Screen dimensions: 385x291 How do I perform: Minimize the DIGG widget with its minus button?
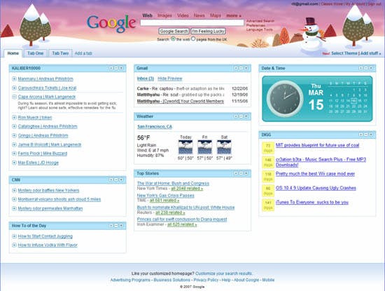[366, 135]
